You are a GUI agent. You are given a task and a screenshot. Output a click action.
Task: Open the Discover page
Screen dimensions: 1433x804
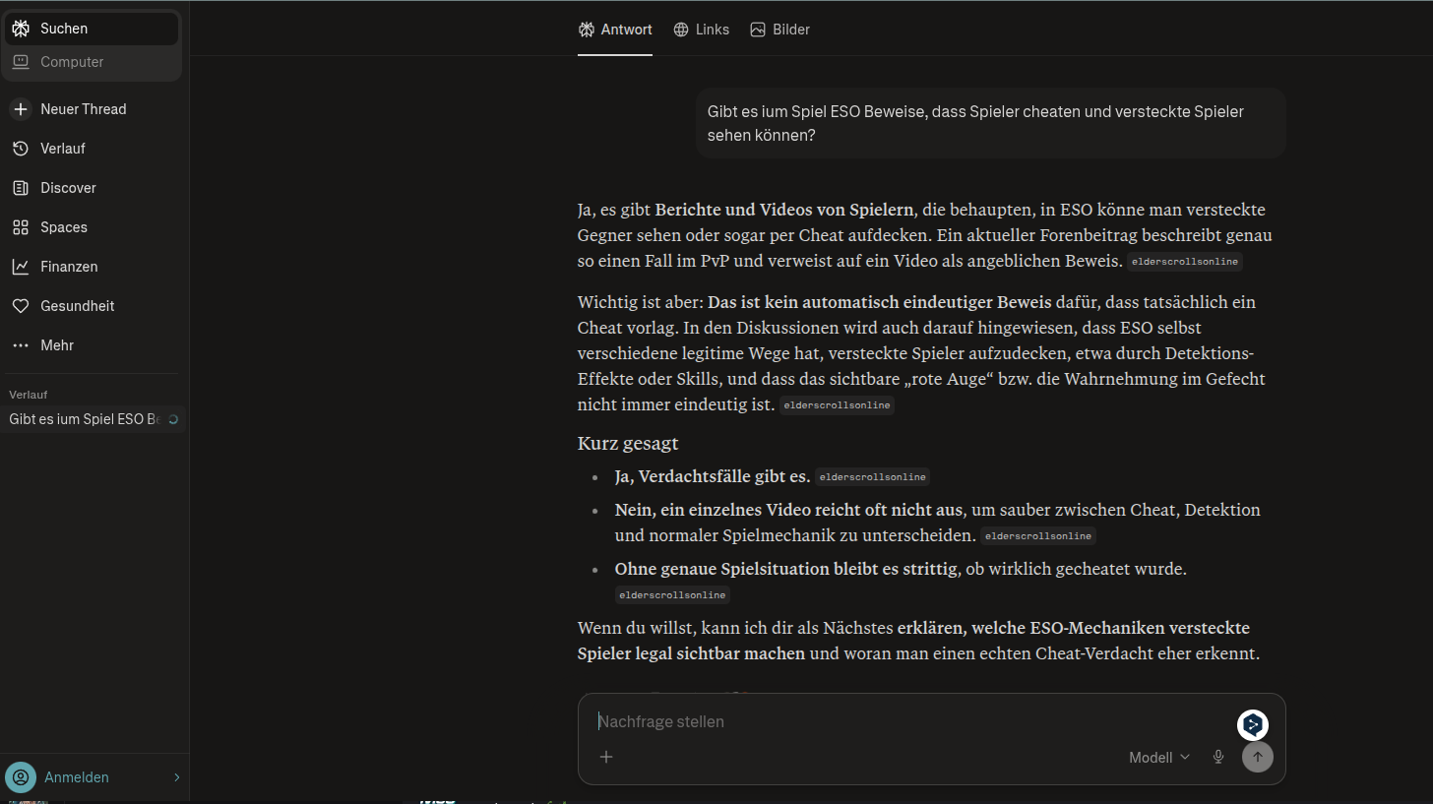coord(92,188)
